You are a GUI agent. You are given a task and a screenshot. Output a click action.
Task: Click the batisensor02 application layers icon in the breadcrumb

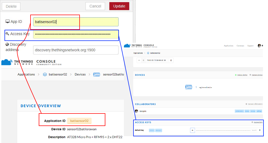45,74
